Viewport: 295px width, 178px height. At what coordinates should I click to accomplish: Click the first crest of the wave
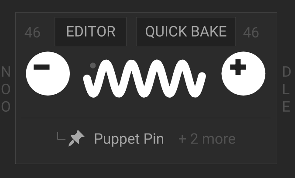coord(106,64)
